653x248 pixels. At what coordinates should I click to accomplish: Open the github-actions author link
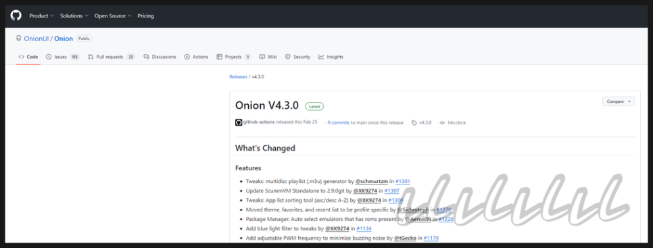coord(259,122)
